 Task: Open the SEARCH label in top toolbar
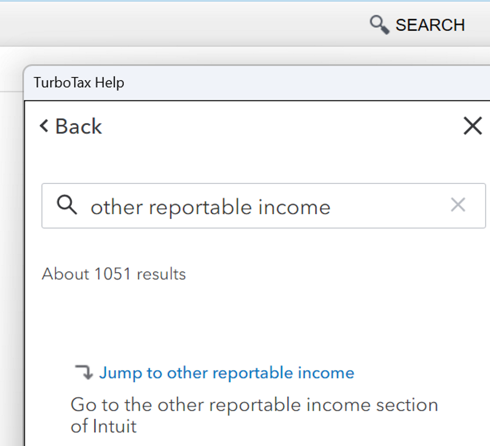[430, 25]
